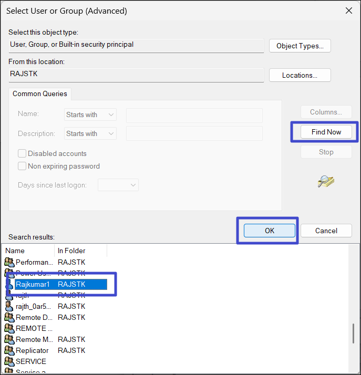
Task: Enable Non expiring password checkbox
Action: [x=22, y=166]
